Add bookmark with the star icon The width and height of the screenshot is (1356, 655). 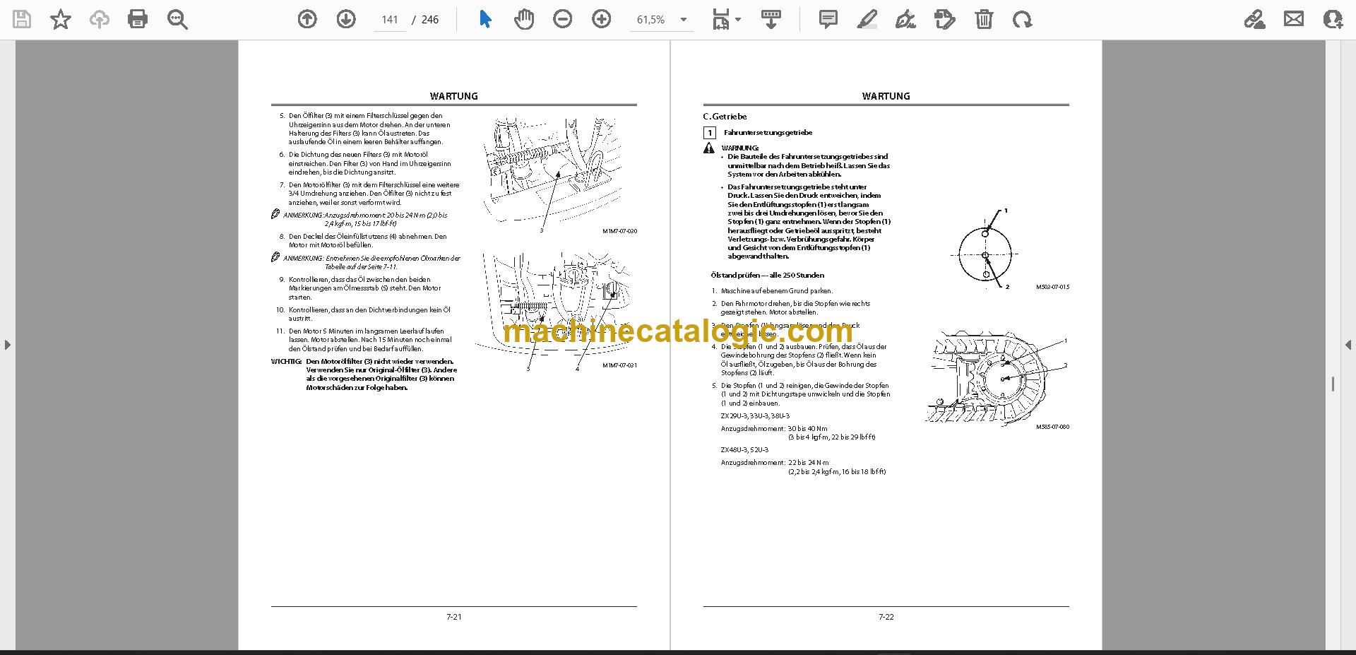click(61, 19)
